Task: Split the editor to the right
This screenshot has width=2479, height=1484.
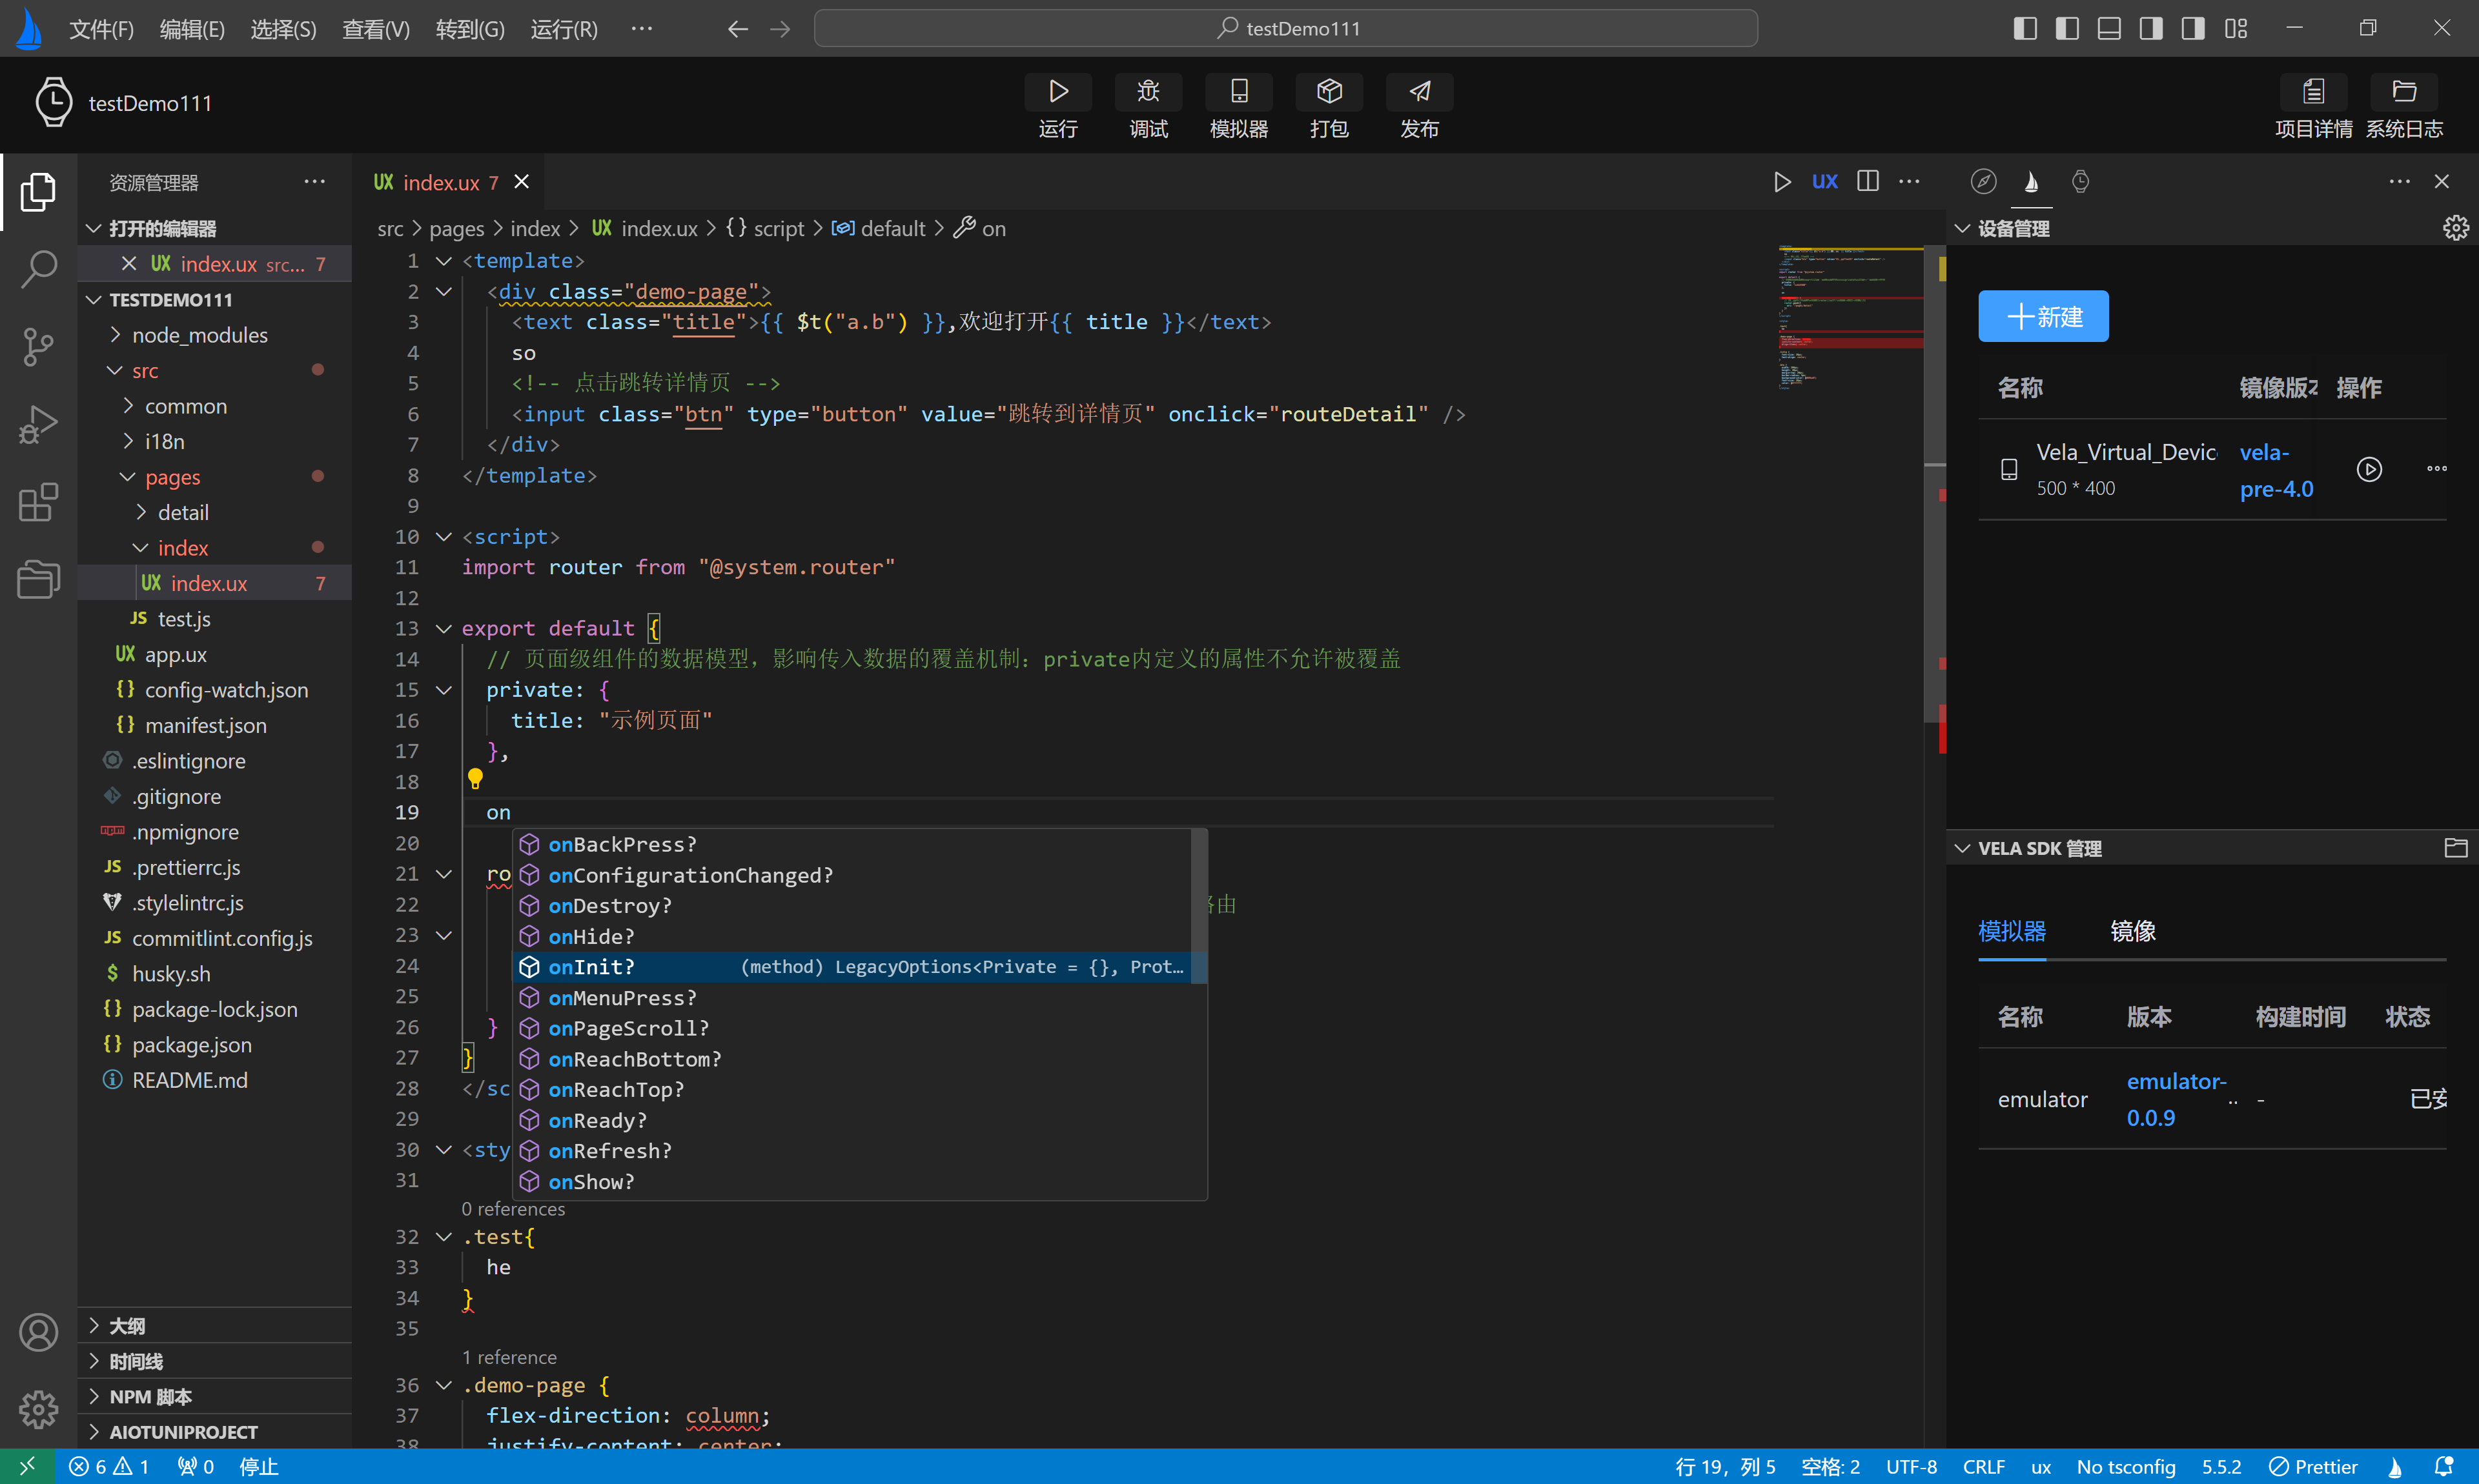Action: [1867, 181]
